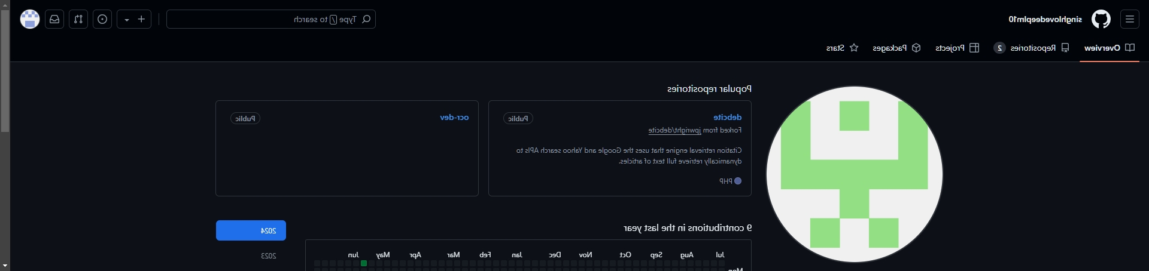Click the star icon in Stars tab
This screenshot has height=271, width=1149.
[x=854, y=48]
